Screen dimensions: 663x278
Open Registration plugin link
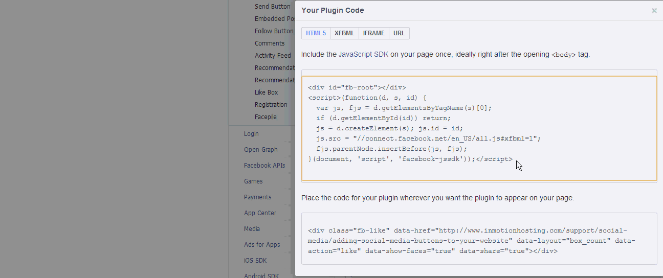click(271, 105)
